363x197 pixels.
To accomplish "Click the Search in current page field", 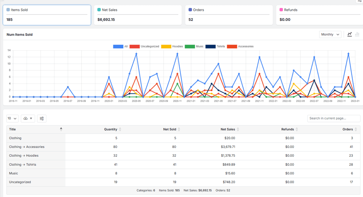I will 334,118.
